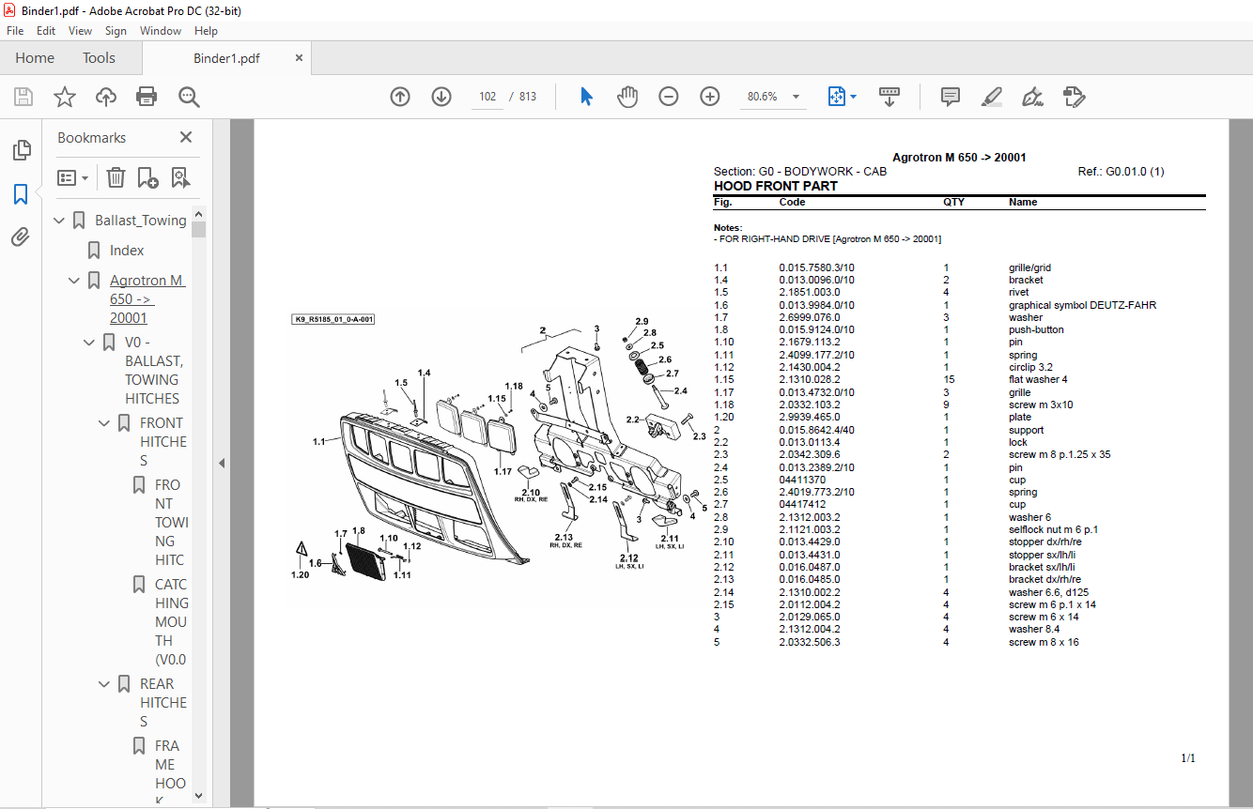Open the Index bookmark
The width and height of the screenshot is (1253, 809).
[127, 251]
